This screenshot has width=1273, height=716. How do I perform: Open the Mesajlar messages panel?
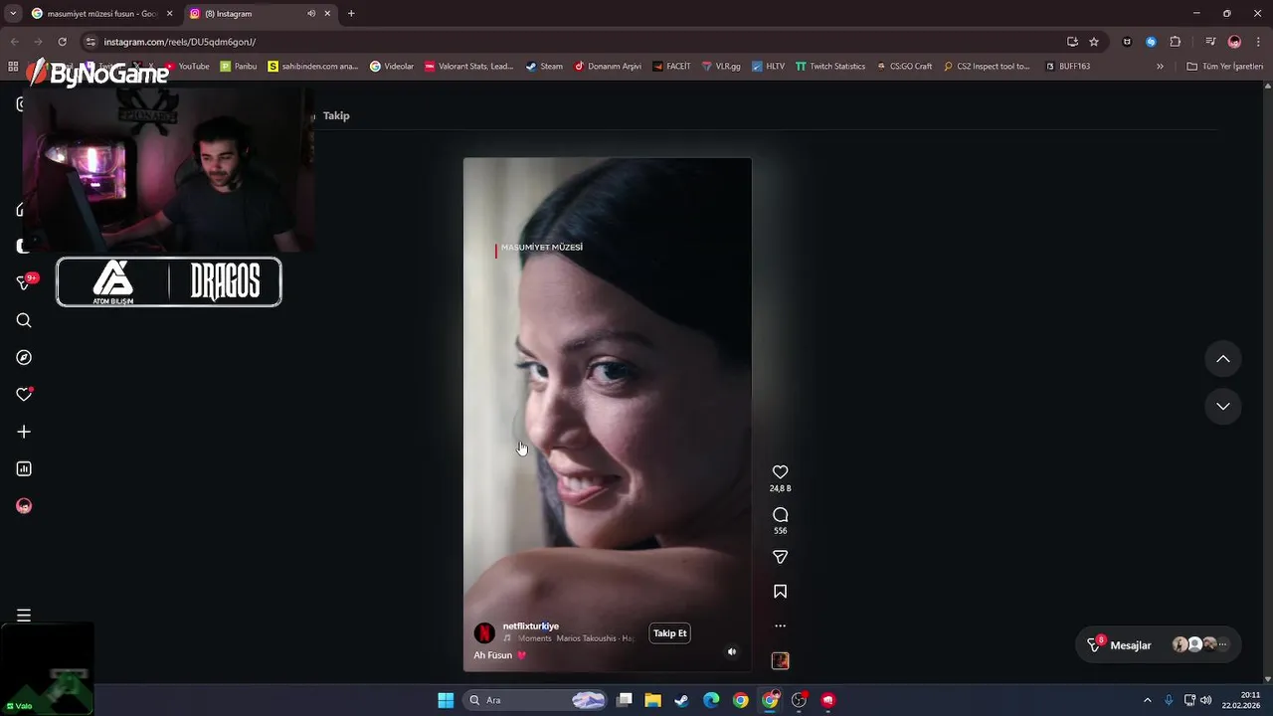coord(1159,644)
